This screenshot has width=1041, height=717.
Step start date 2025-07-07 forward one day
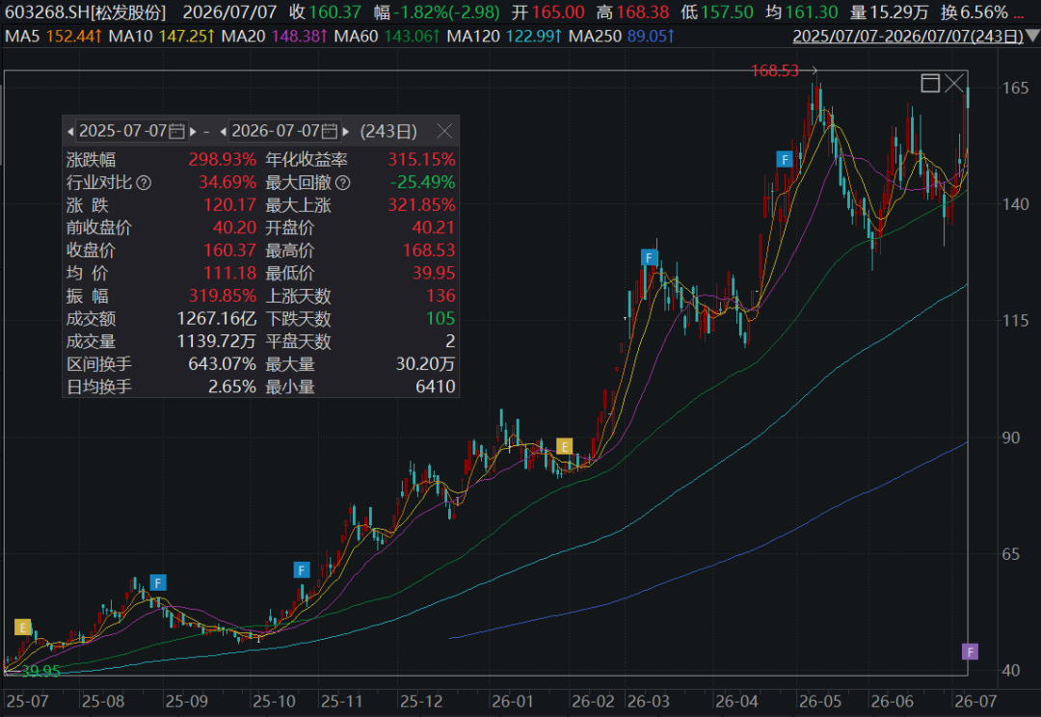193,132
